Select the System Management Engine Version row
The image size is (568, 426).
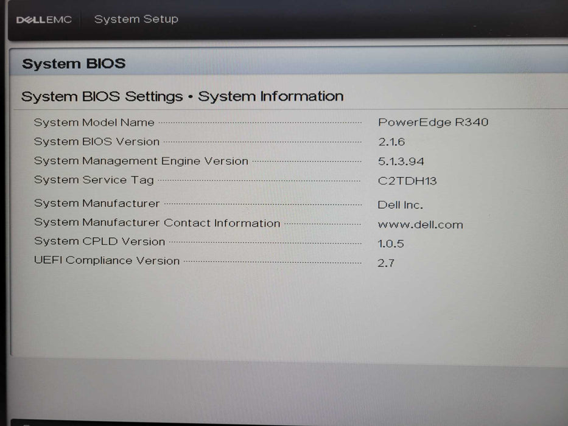[x=141, y=161]
